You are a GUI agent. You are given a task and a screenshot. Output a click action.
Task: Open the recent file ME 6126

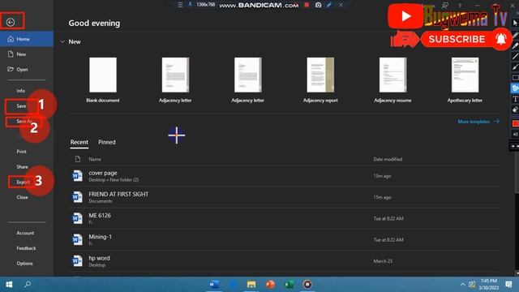[284, 218]
